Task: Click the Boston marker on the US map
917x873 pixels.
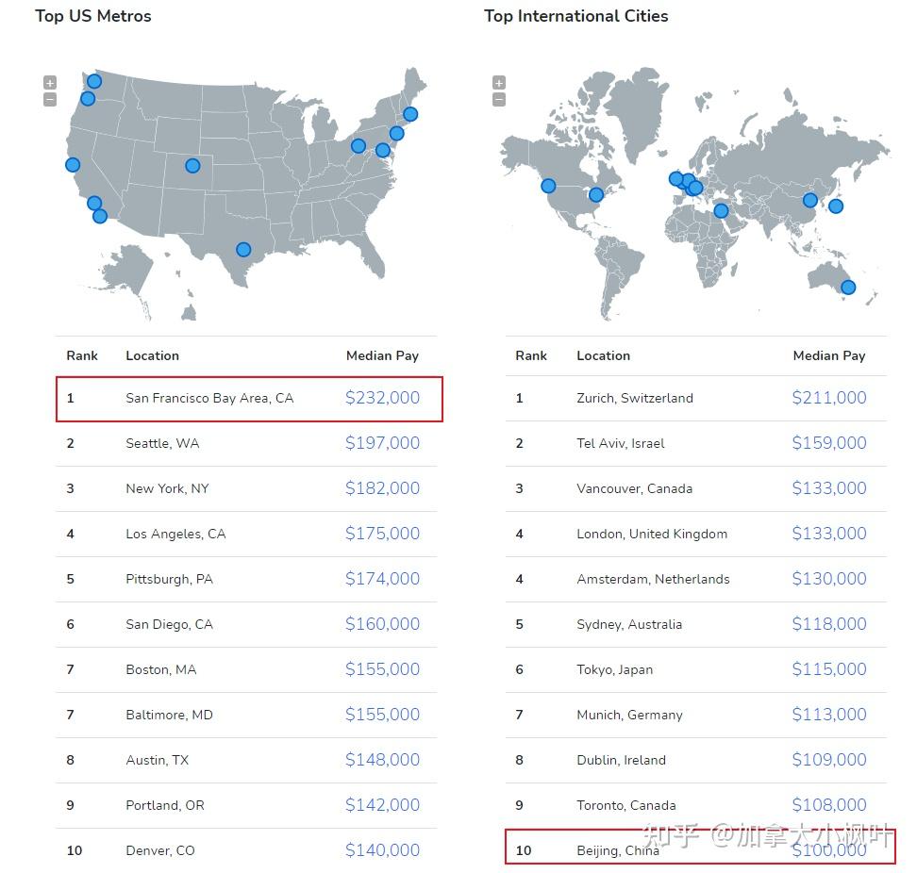Action: coord(410,114)
